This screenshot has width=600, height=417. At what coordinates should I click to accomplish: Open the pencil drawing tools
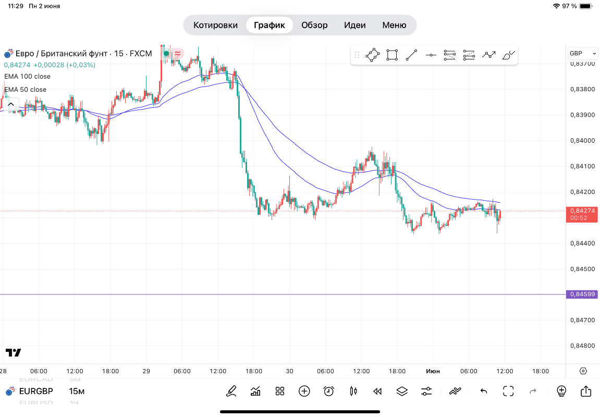tap(231, 391)
